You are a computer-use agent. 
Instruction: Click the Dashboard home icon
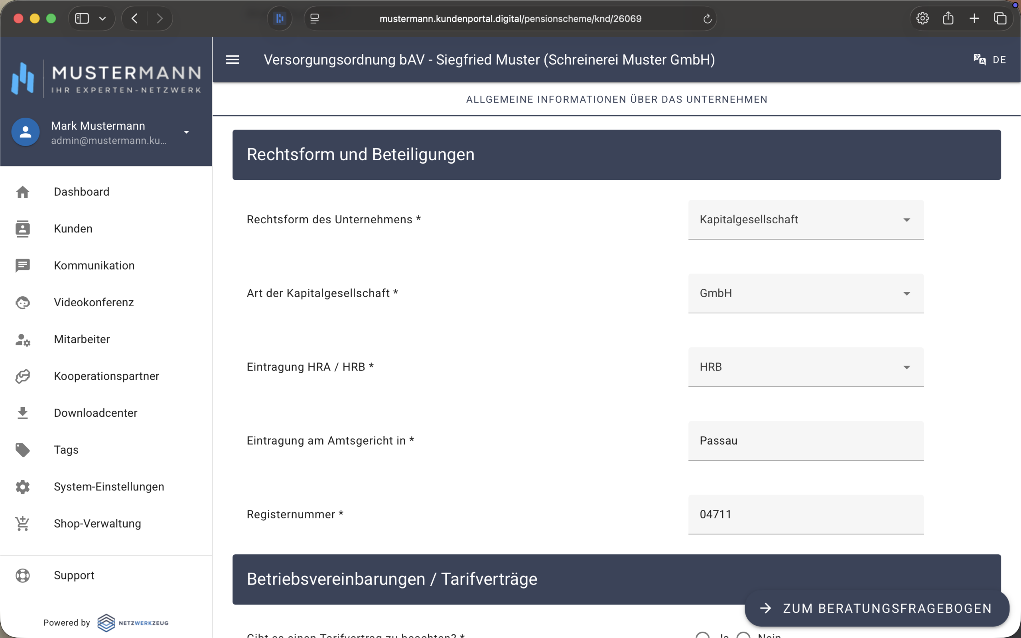pos(23,192)
